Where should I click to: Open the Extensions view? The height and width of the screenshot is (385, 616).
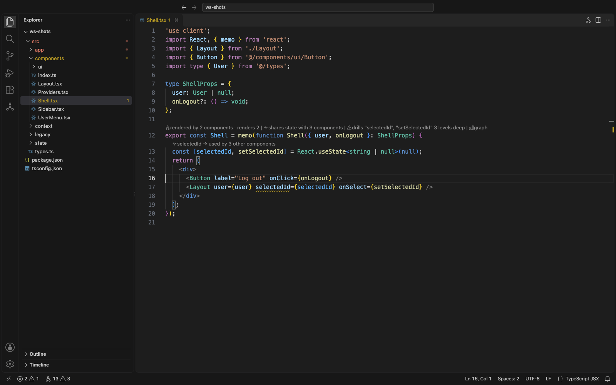click(x=10, y=90)
